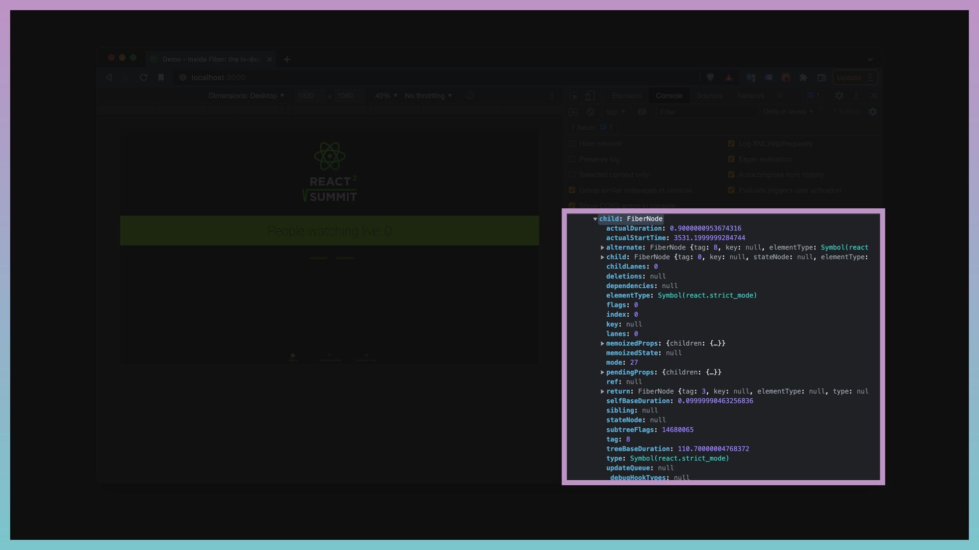
Task: Switch to the Elements tab
Action: point(627,96)
